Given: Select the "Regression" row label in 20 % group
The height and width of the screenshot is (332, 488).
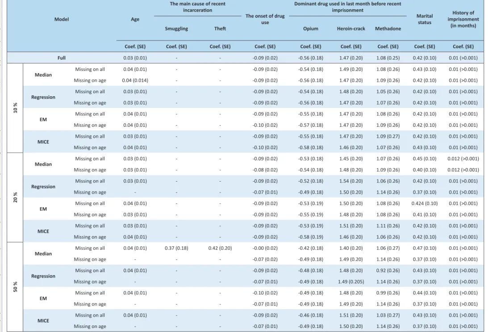Looking at the screenshot, I should (x=43, y=187).
